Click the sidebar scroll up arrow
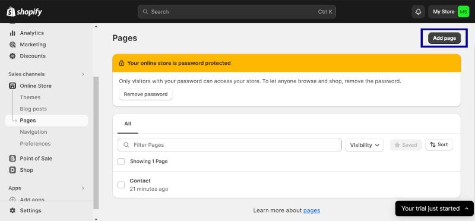 tap(96, 27)
